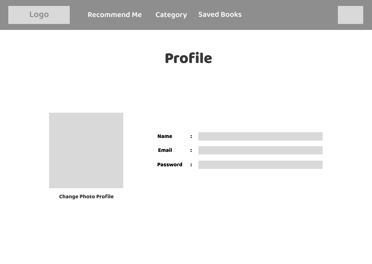
Task: Select the profile photo placeholder
Action: point(86,150)
